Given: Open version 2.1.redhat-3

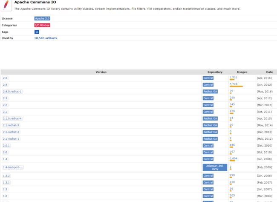Looking at the screenshot, I should (x=11, y=125).
